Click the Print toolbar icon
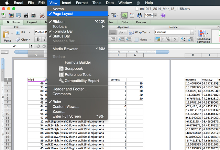 tap(33, 15)
